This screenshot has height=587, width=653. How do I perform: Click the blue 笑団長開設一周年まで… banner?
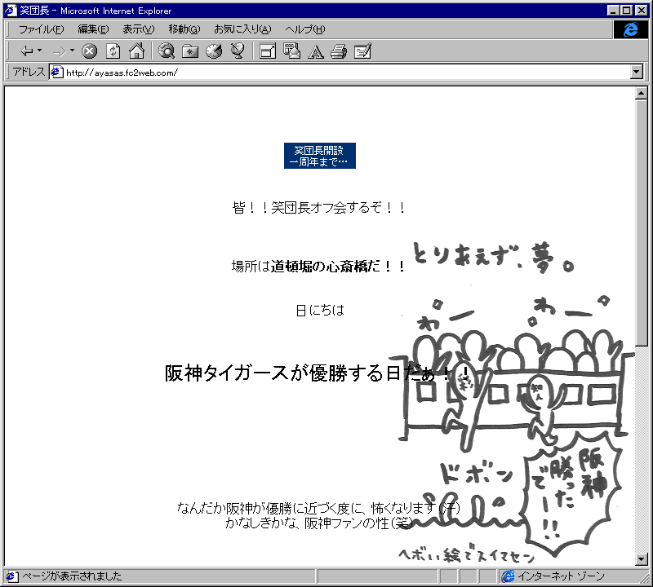320,156
